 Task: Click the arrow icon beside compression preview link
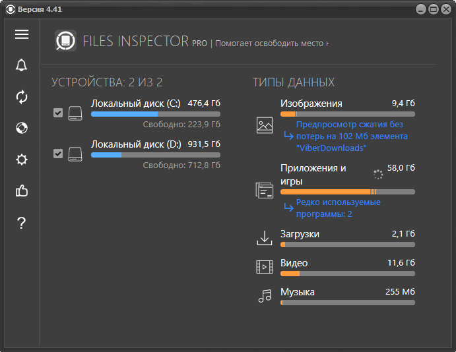[288, 135]
